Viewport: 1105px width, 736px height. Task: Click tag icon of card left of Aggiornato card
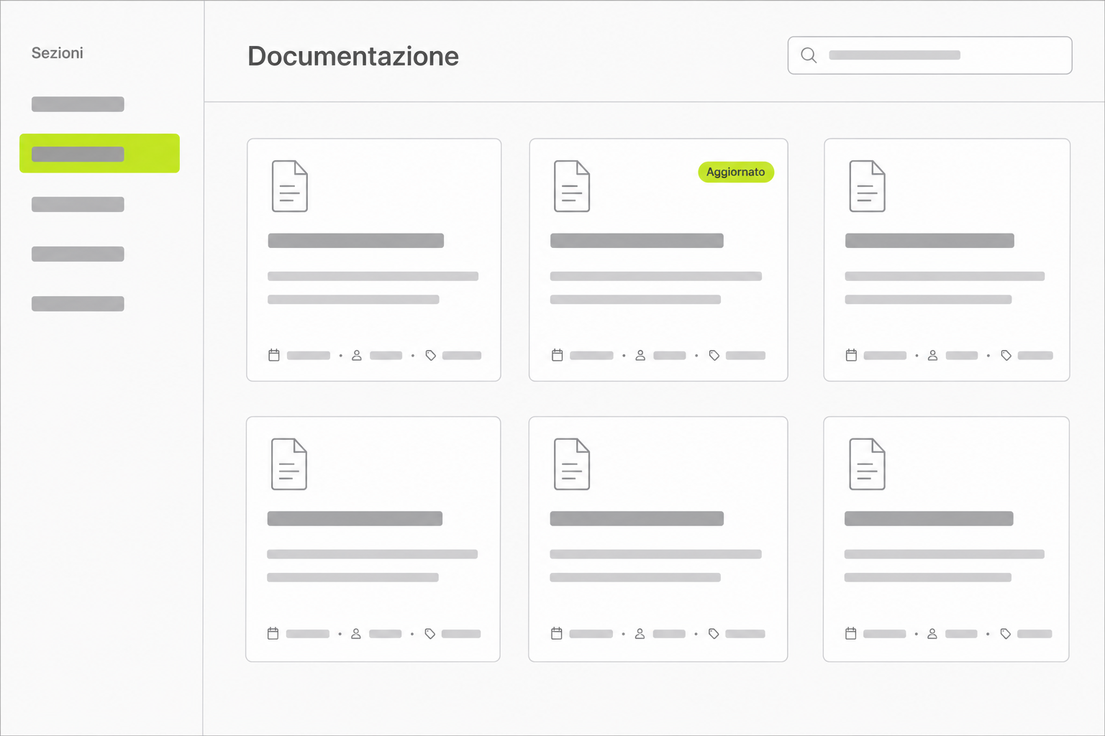[x=431, y=355]
